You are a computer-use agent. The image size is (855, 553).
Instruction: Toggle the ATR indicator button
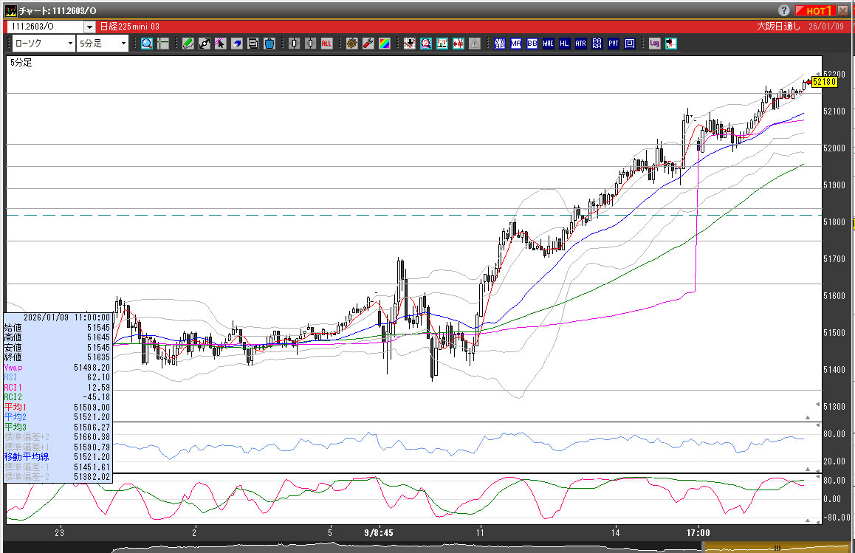click(580, 44)
